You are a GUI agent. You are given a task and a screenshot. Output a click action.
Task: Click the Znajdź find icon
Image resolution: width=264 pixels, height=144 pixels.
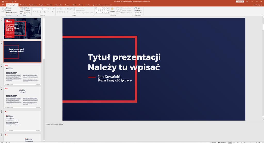point(137,8)
